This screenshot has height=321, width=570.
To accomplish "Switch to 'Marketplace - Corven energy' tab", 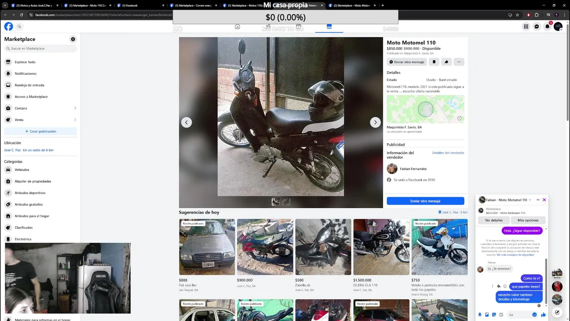I will pos(193,5).
